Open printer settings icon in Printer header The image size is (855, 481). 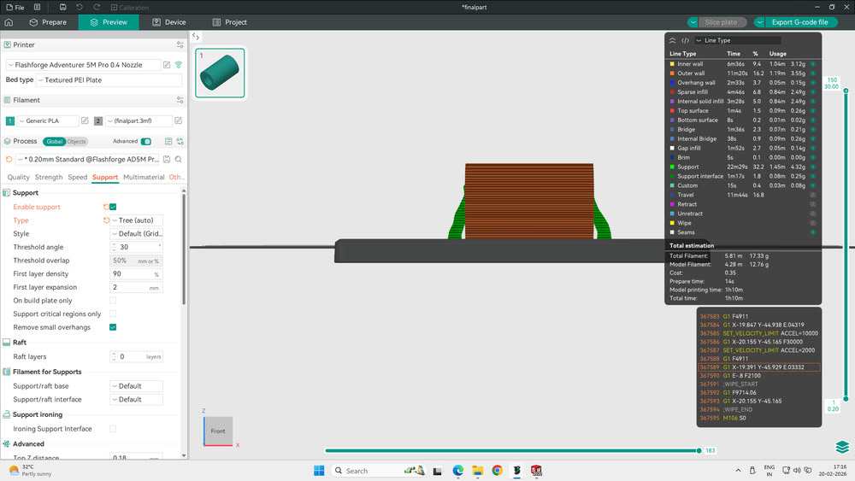point(180,44)
